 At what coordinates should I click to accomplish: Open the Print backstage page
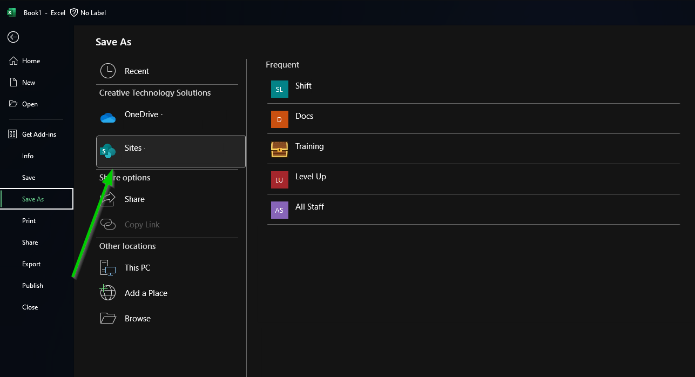(37, 221)
